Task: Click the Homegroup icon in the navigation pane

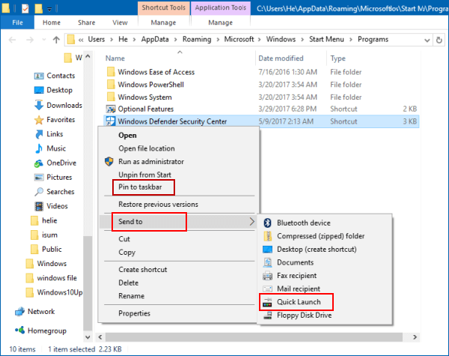Action: 19,331
